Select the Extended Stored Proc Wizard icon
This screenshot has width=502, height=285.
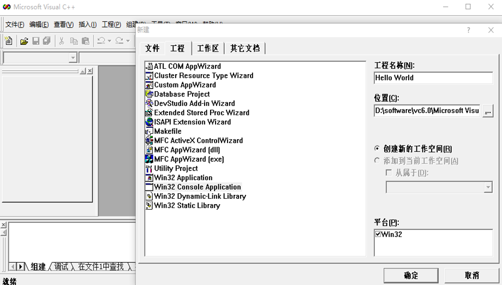[x=149, y=112]
